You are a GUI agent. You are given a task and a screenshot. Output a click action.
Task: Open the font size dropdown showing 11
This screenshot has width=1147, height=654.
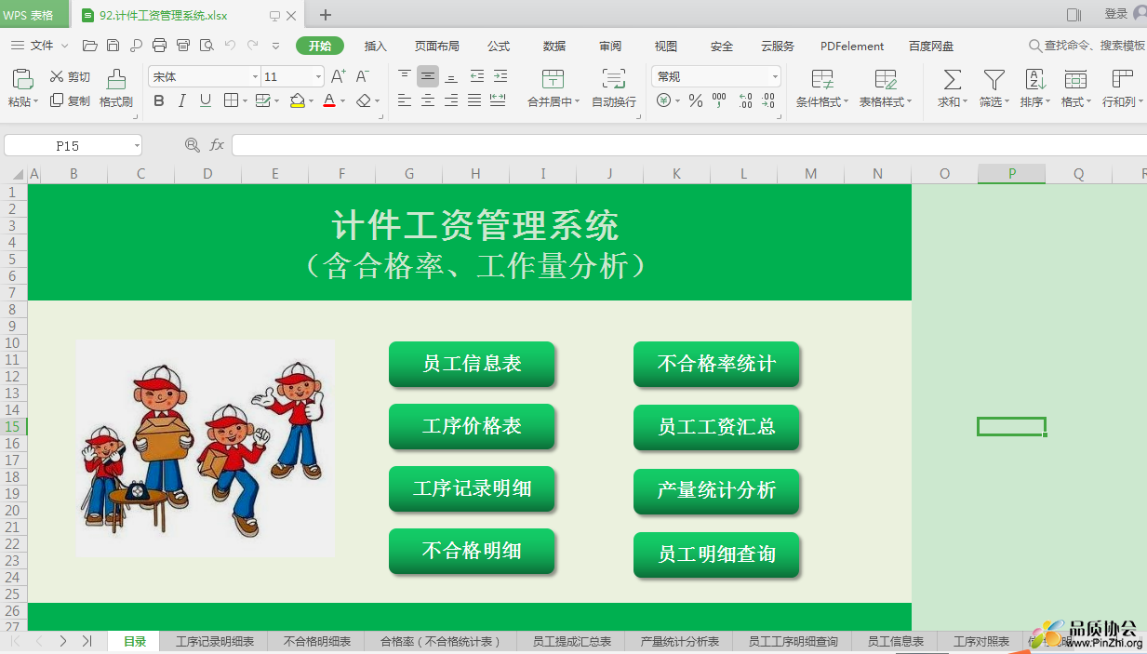coord(319,77)
